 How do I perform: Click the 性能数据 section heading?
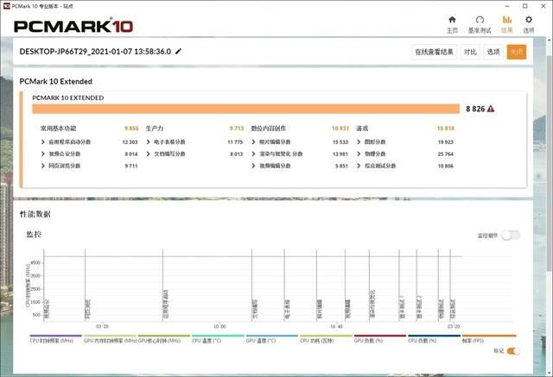point(35,214)
